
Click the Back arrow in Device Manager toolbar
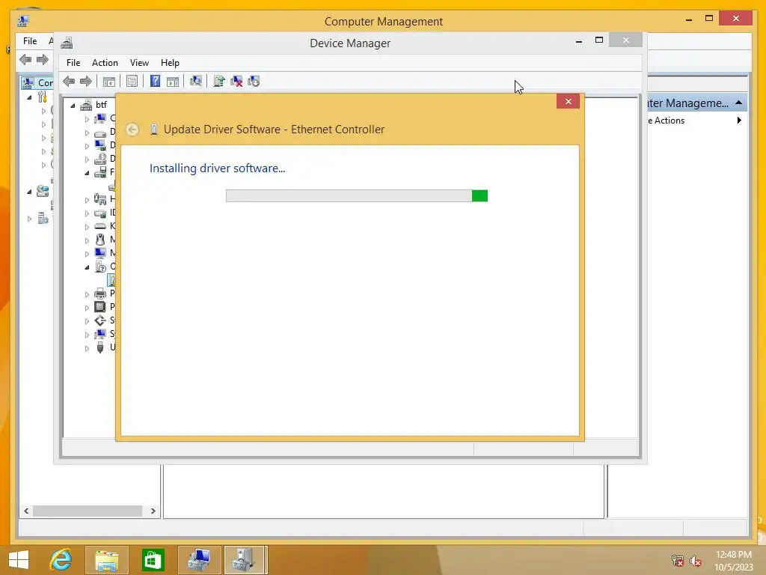pos(69,81)
